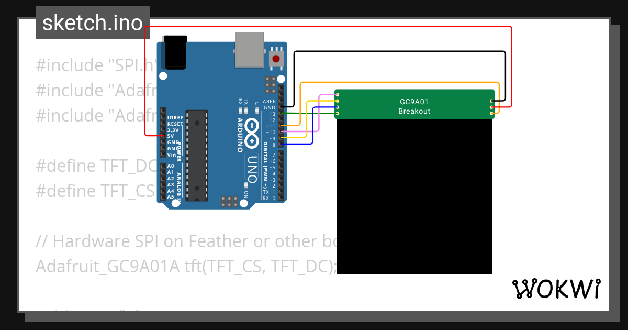The height and width of the screenshot is (330, 628).
Task: Click the GC9A01 Breakout board
Action: [x=413, y=104]
